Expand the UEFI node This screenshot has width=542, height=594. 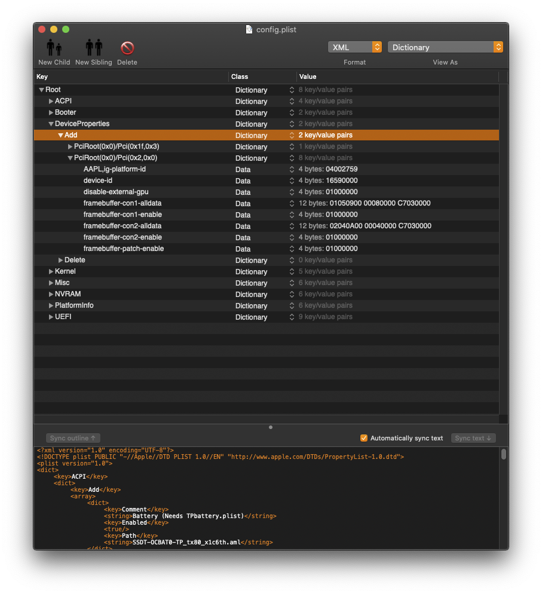[51, 317]
